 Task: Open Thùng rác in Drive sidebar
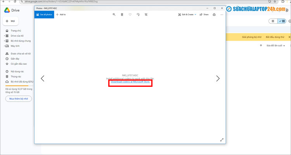tap(16, 77)
